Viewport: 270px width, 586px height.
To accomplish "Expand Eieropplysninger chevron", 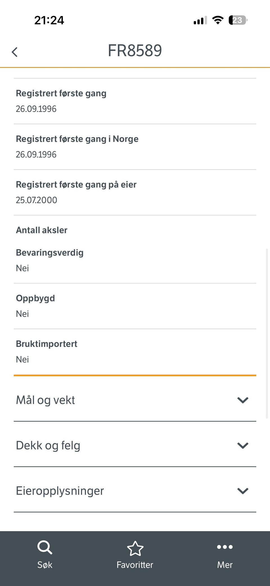I will 242,491.
